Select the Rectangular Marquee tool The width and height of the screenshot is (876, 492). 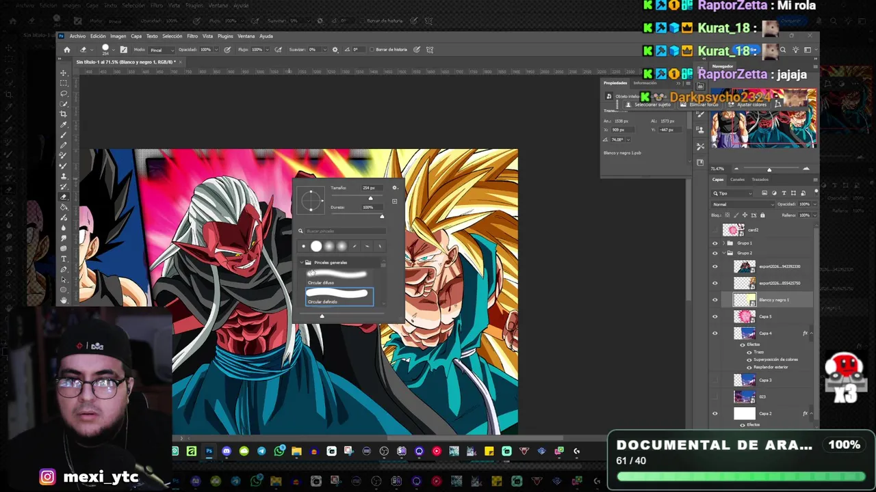(x=64, y=83)
